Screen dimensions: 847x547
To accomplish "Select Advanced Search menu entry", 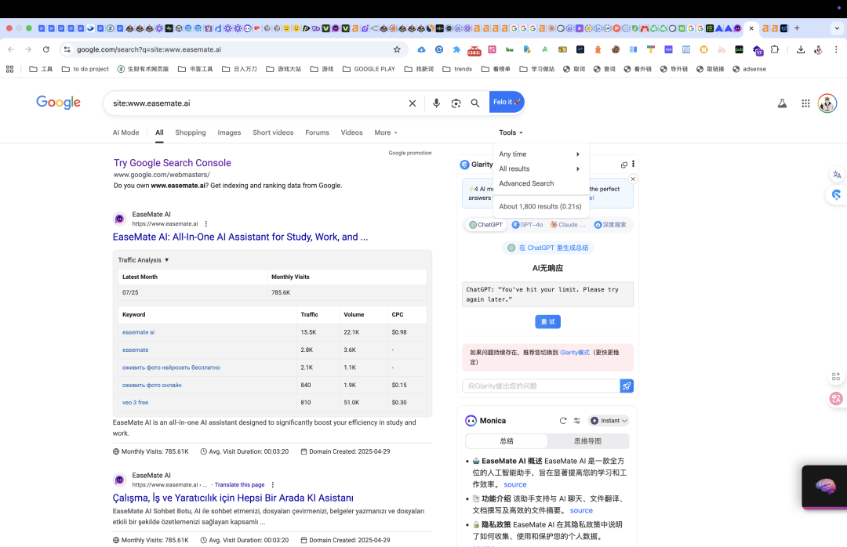I will [527, 183].
